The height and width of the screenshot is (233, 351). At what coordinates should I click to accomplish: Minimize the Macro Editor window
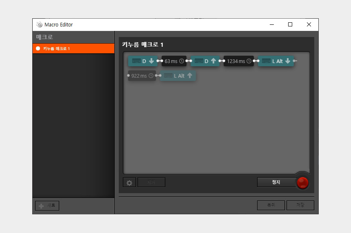click(x=272, y=24)
